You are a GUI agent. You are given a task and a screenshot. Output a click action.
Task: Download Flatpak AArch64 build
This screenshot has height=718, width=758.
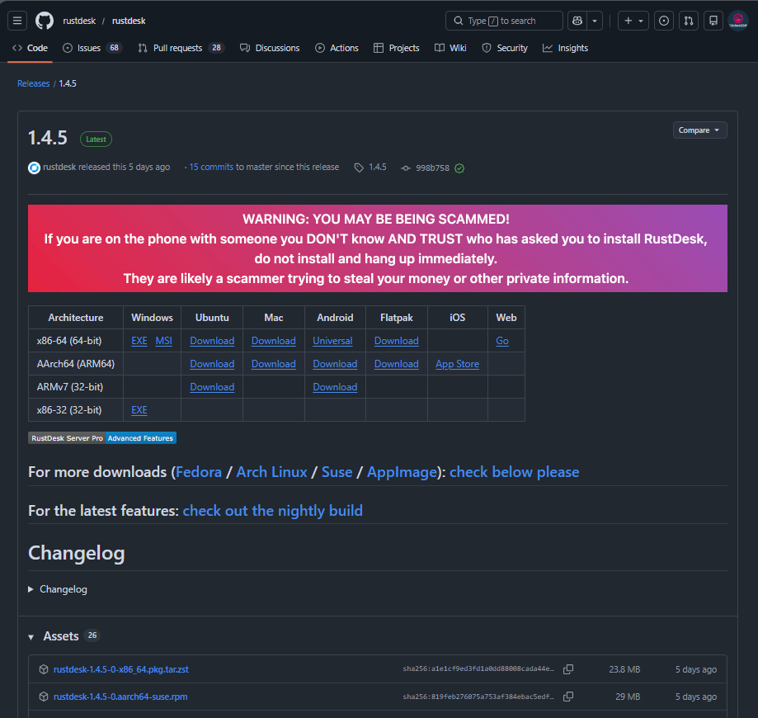tap(397, 364)
